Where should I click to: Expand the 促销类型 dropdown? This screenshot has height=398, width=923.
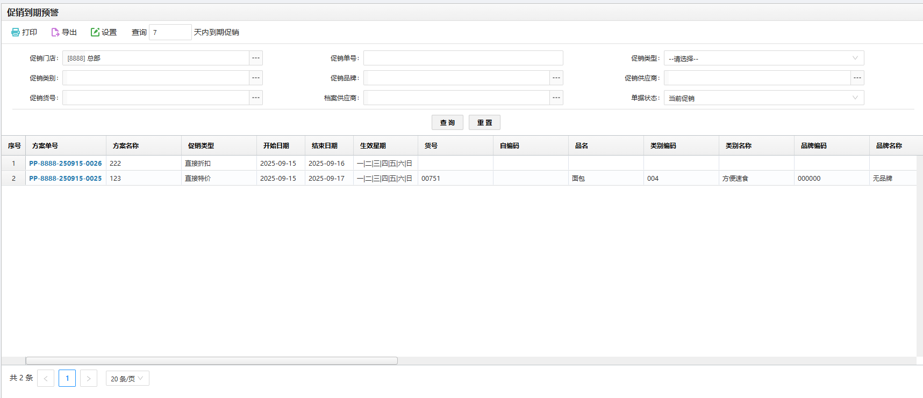[764, 58]
